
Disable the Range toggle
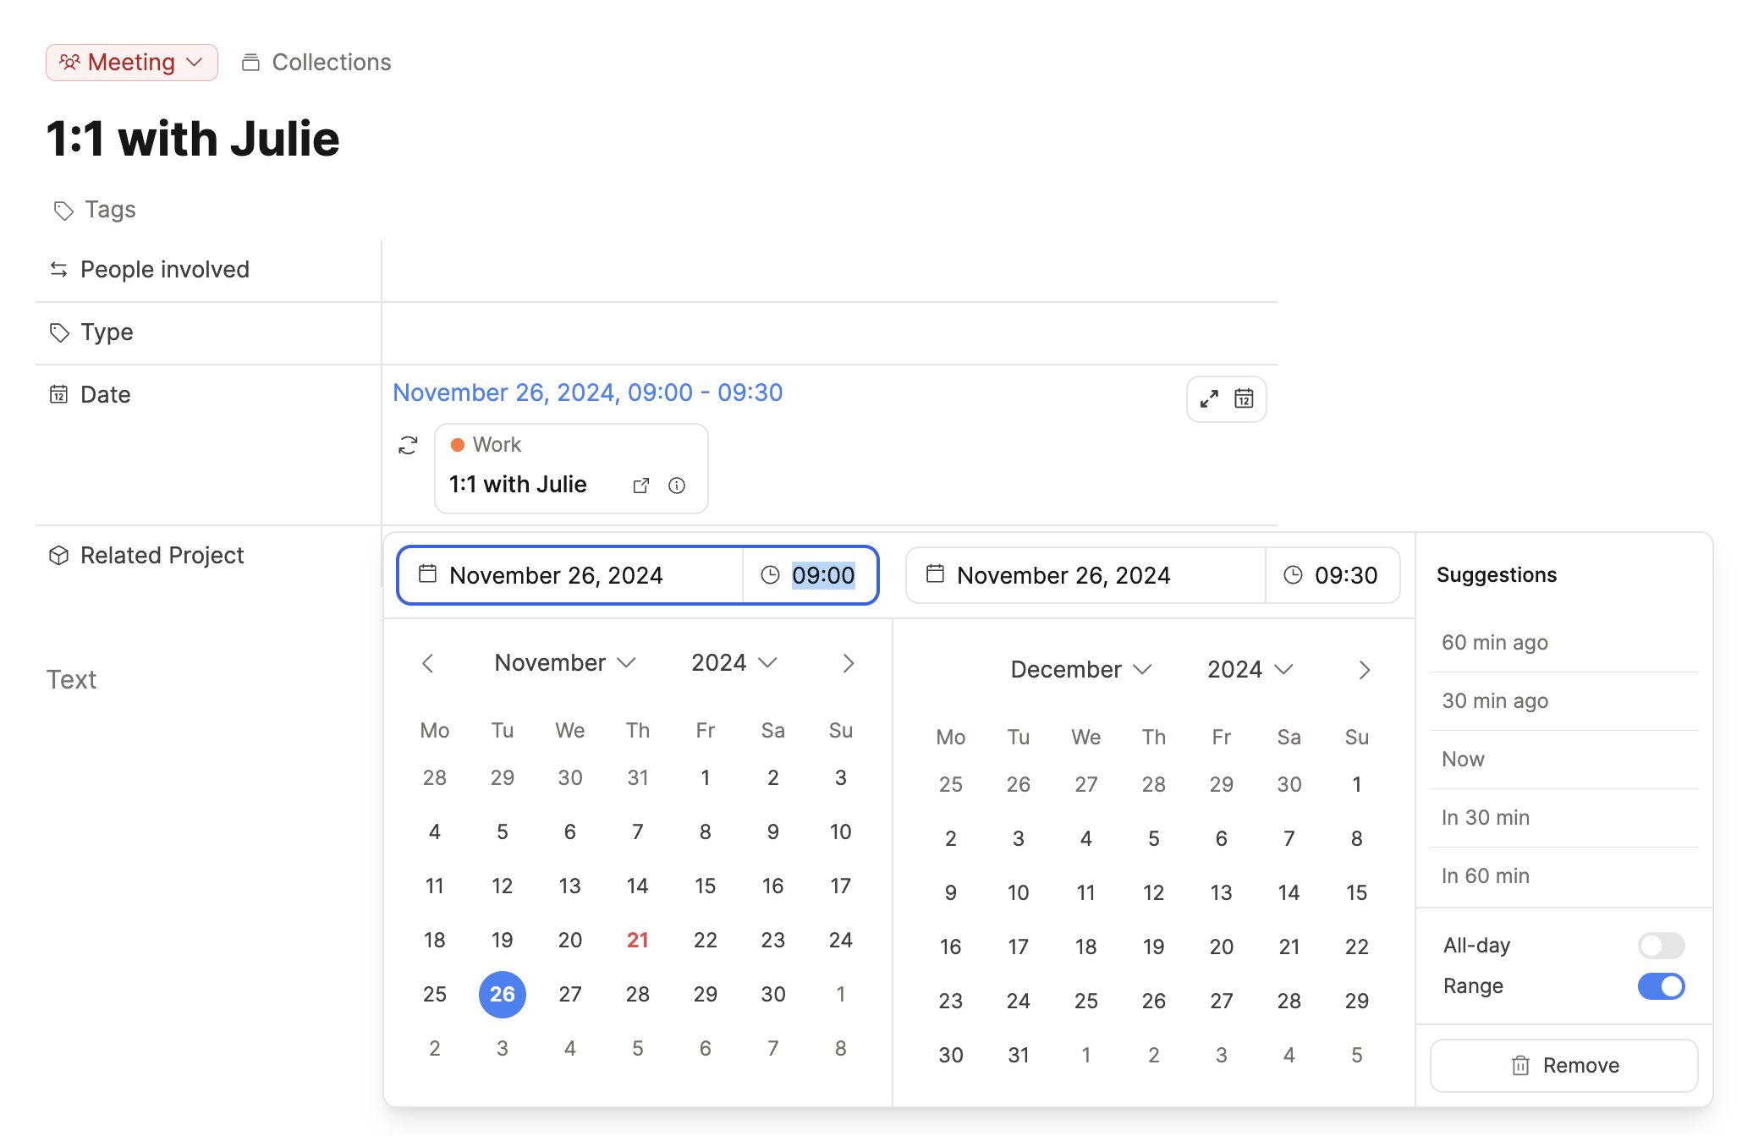[1660, 986]
